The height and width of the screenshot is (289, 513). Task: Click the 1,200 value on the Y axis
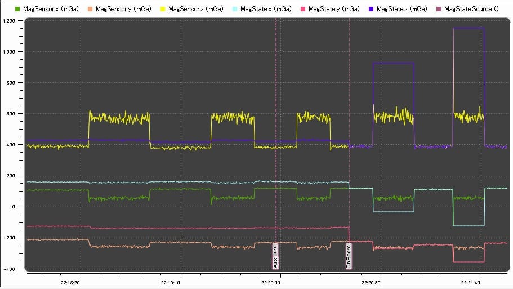coord(11,21)
